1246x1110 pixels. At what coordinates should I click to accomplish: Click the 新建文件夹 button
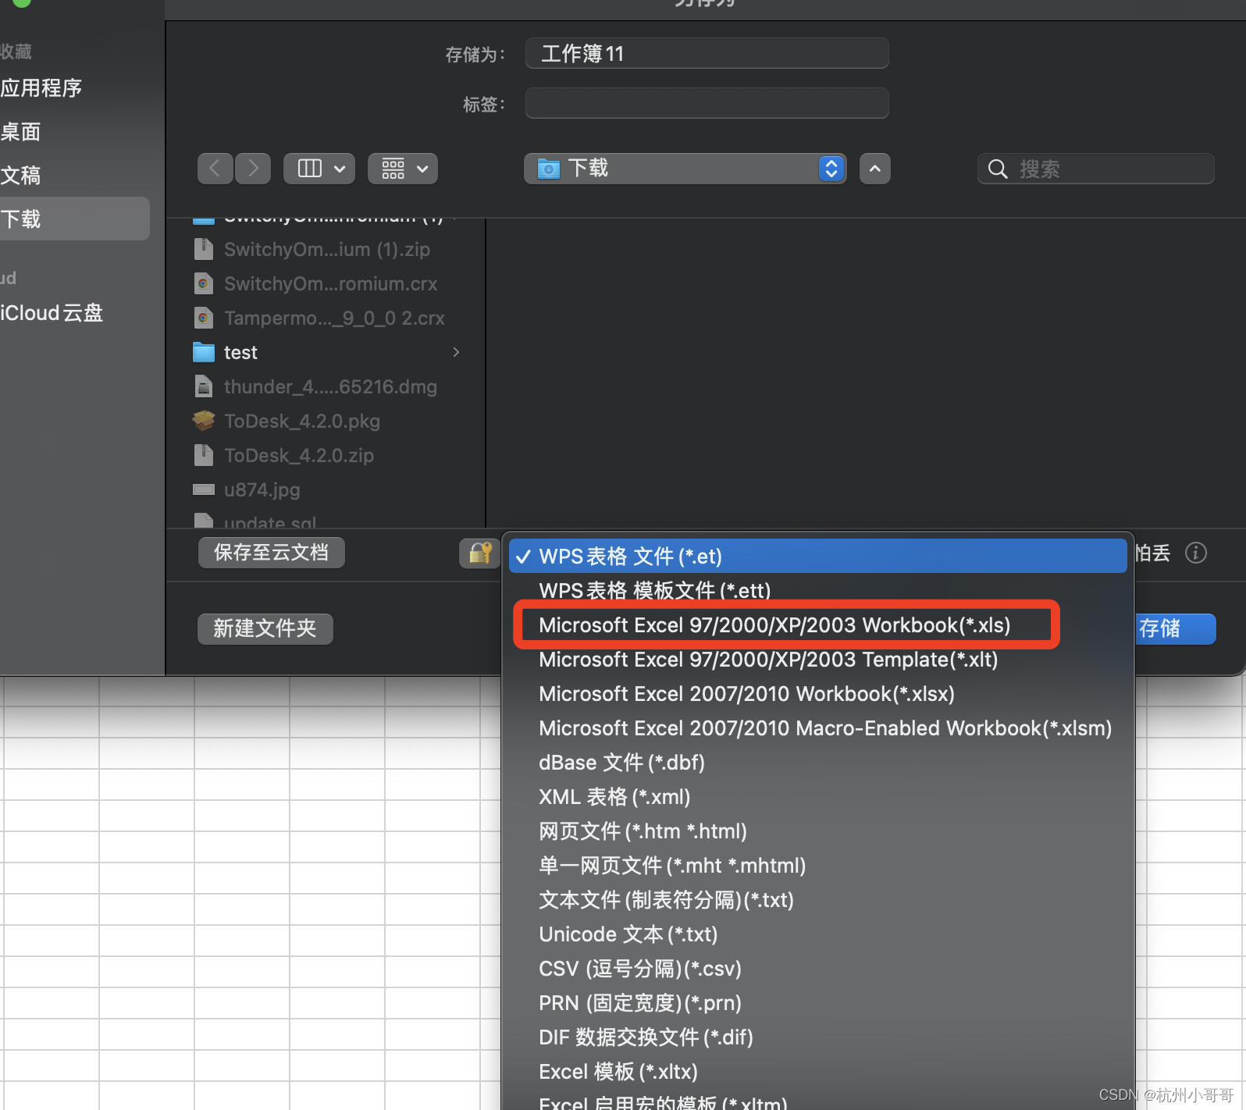(265, 628)
